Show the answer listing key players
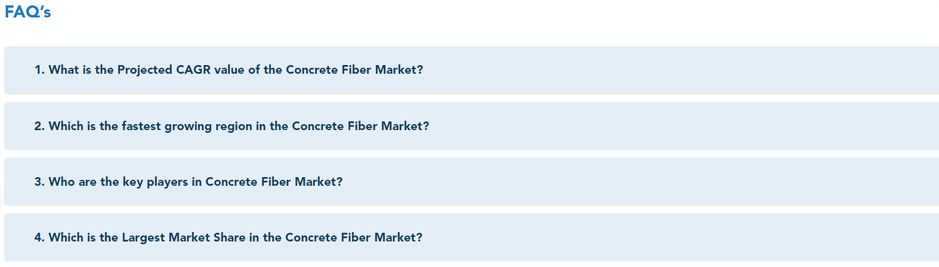The width and height of the screenshot is (939, 267). click(x=472, y=182)
